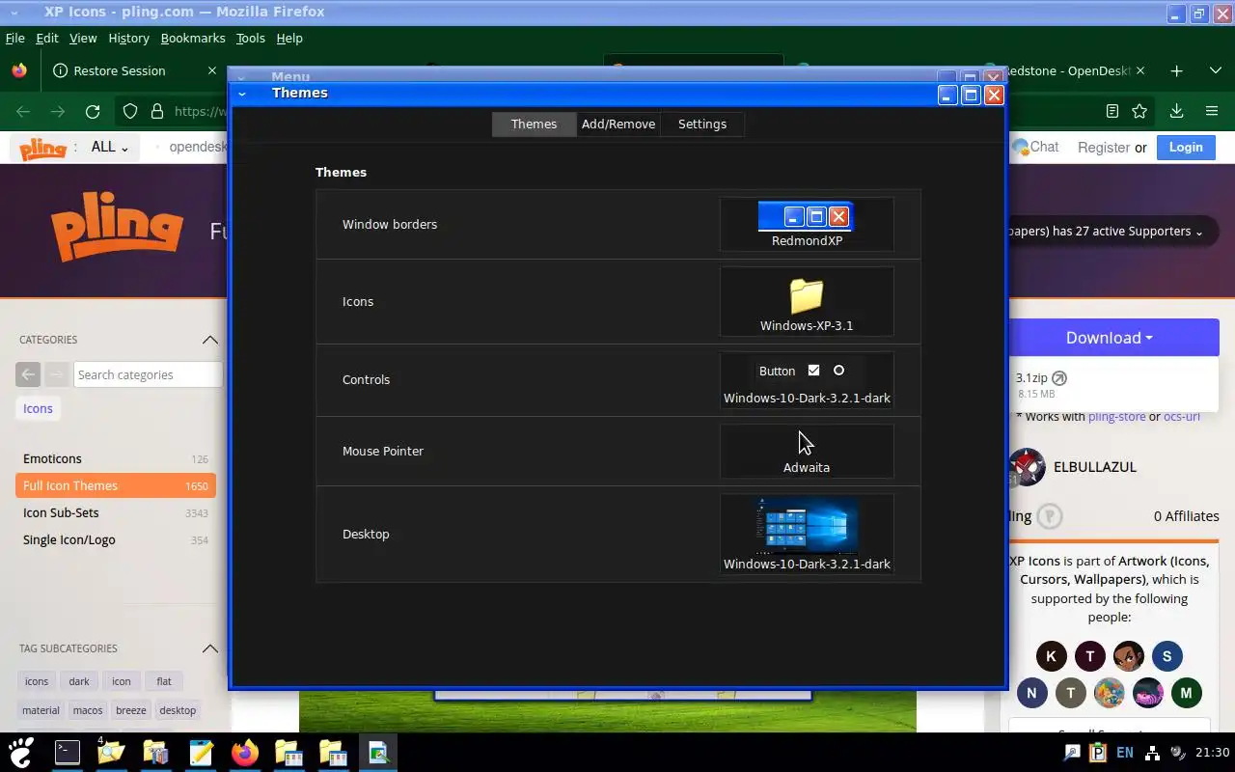This screenshot has width=1235, height=772.
Task: Reload the page in Firefox
Action: click(93, 111)
